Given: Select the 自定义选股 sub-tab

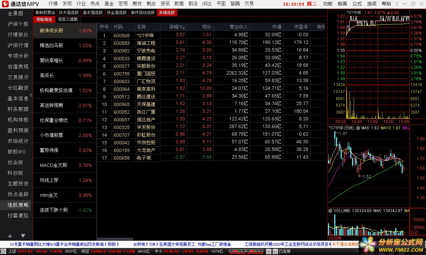Looking at the screenshot, I should coord(68,19).
